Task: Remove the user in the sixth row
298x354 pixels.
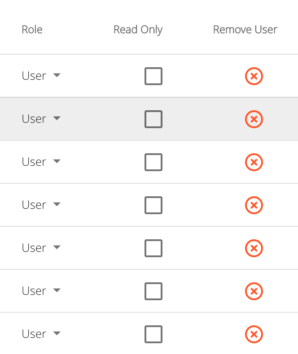Action: pos(254,291)
